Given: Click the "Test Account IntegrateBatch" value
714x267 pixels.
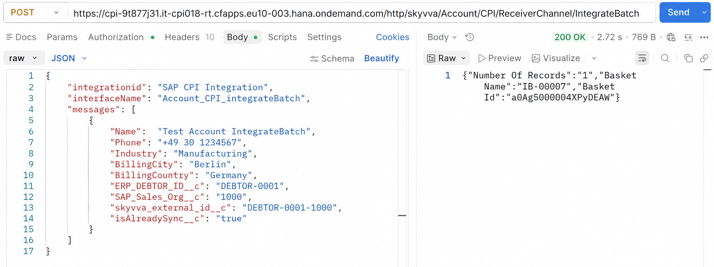Looking at the screenshot, I should (x=234, y=132).
